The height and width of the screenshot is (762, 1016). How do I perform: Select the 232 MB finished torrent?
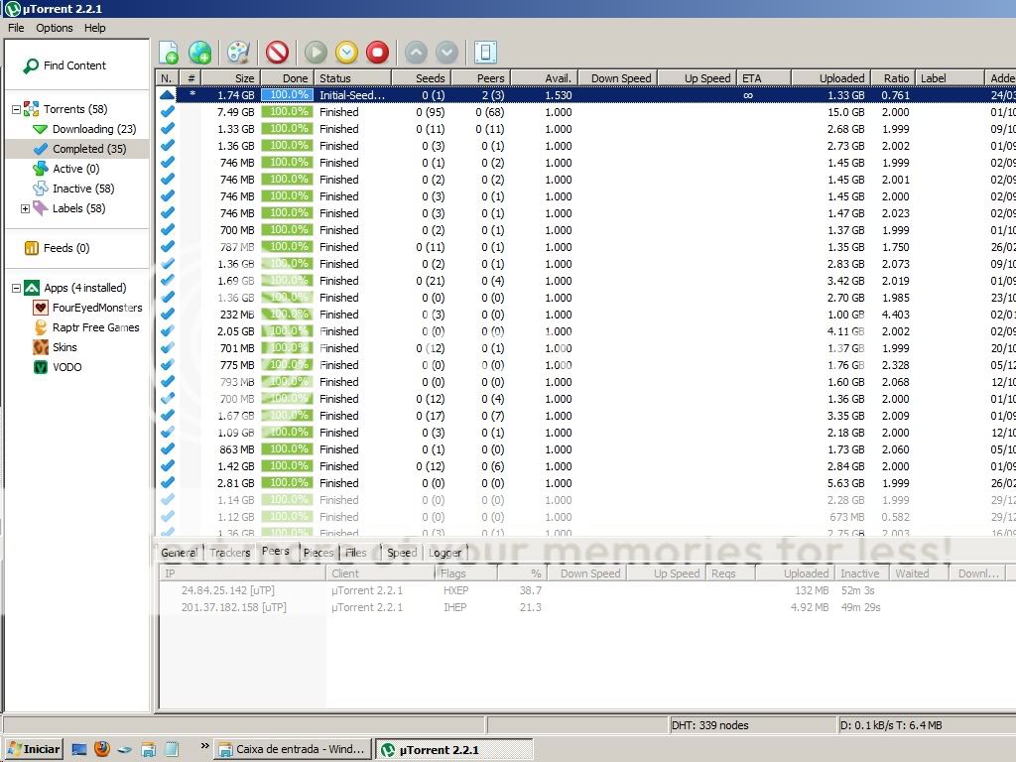pyautogui.click(x=585, y=315)
